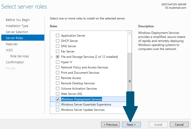Click the roles list scroll-up arrow
This screenshot has height=129, width=191.
click(130, 33)
